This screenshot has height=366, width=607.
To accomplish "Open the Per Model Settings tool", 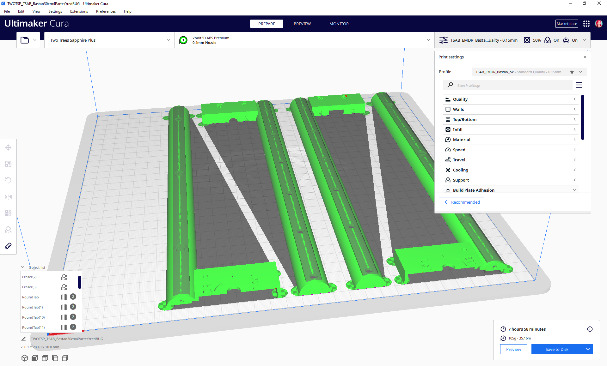I will (8, 213).
